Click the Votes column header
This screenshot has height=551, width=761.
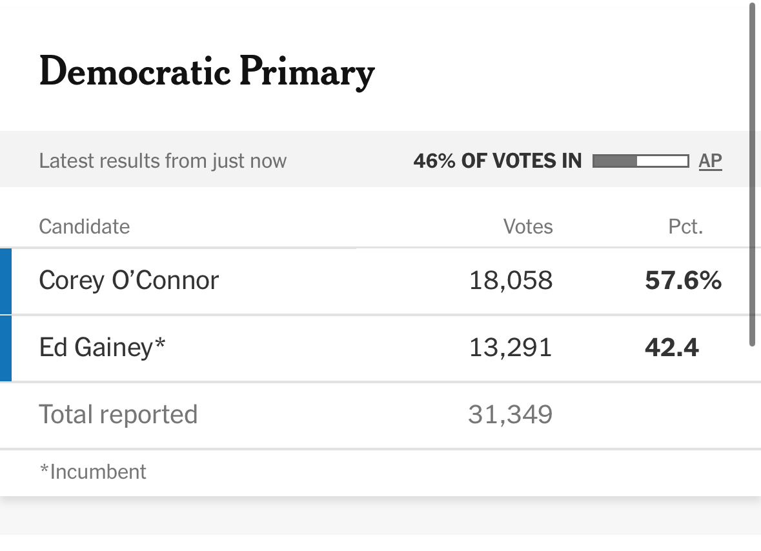pyautogui.click(x=528, y=226)
